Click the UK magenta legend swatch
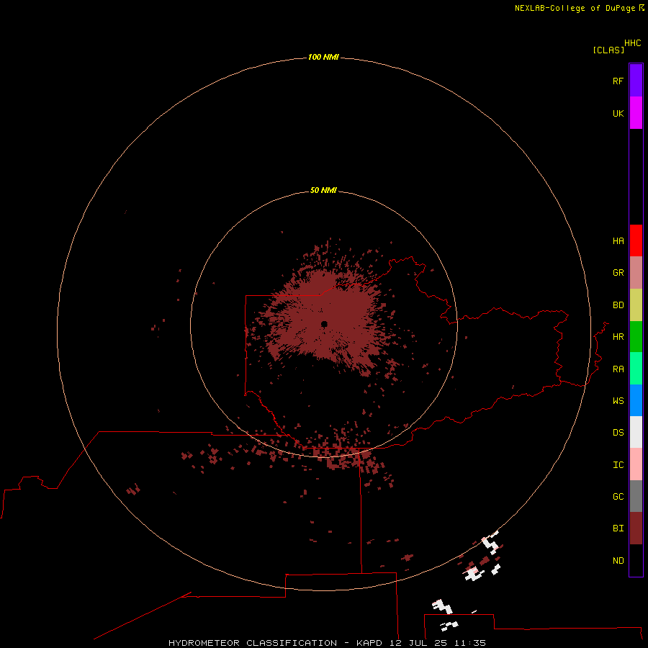Image resolution: width=648 pixels, height=648 pixels. (x=636, y=113)
